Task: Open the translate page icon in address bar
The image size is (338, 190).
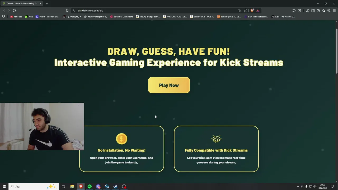Action: [x=240, y=11]
